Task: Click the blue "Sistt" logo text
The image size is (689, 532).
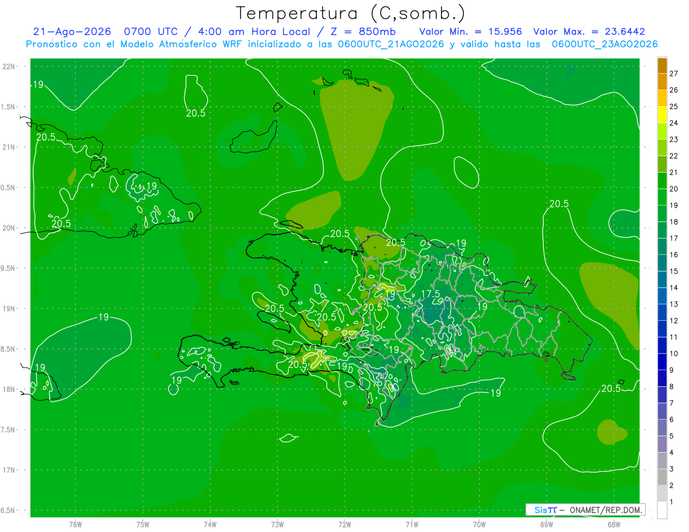Action: tap(545, 510)
